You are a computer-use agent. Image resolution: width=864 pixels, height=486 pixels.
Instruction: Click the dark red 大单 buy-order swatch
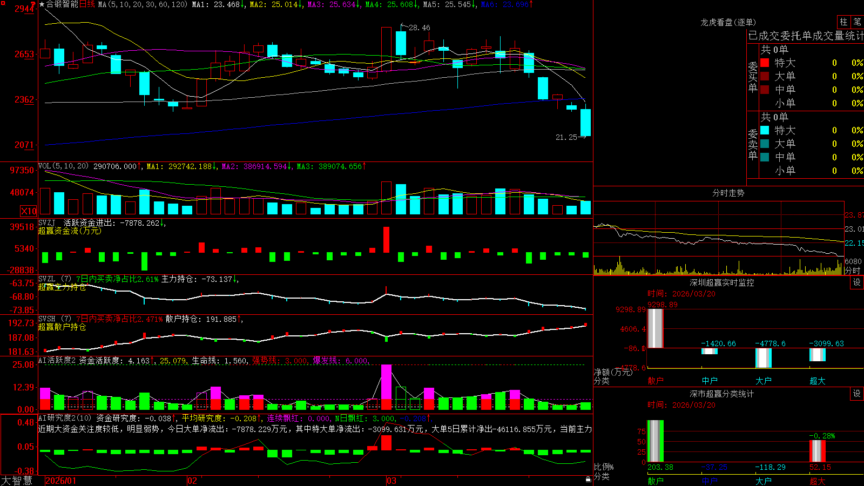click(x=765, y=76)
